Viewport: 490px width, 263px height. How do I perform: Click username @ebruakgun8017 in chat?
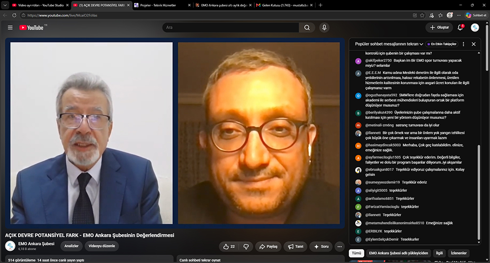coord(379,170)
